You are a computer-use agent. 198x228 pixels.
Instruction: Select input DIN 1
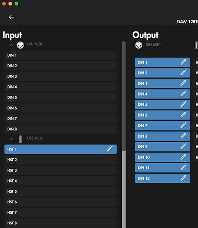click(61, 55)
